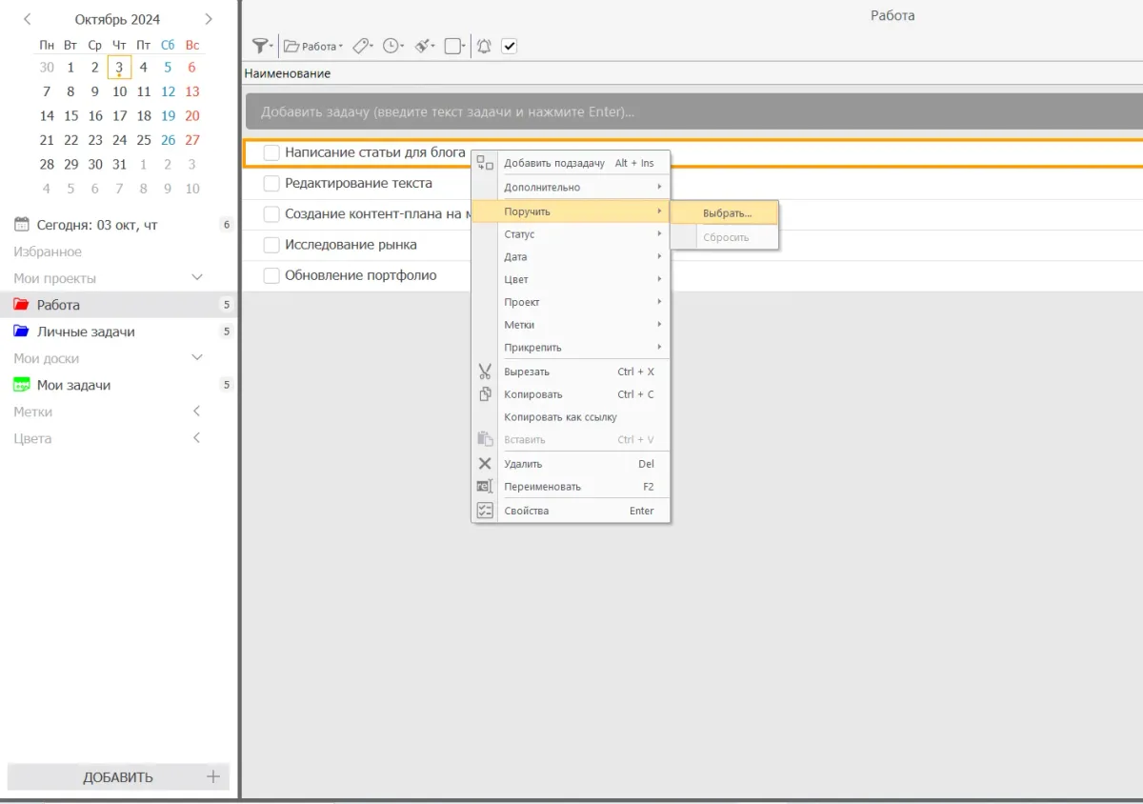Collapse the Мои проекты section chevron
1143x804 pixels.
pos(197,278)
